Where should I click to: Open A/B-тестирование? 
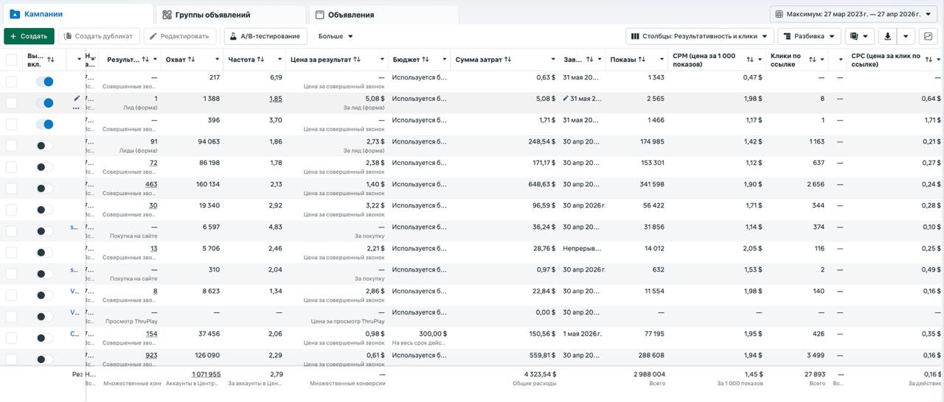tap(265, 36)
